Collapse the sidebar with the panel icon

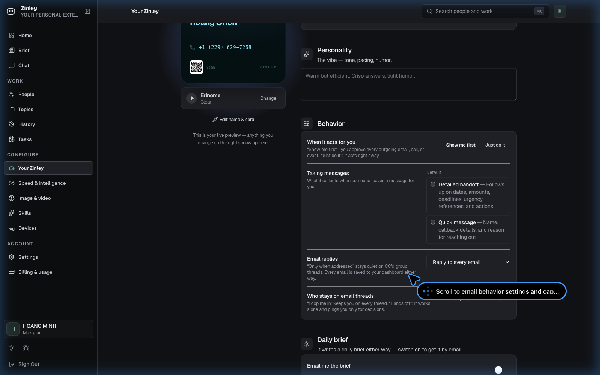(x=87, y=12)
